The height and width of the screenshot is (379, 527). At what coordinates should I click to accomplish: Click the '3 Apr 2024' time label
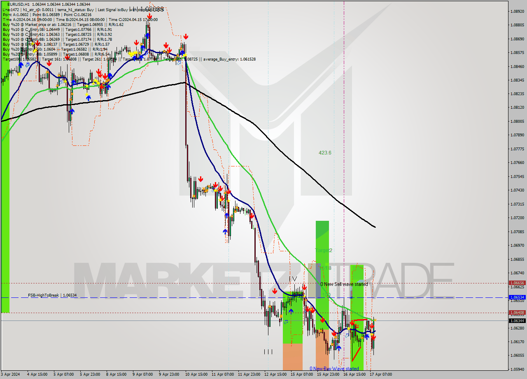point(10,374)
